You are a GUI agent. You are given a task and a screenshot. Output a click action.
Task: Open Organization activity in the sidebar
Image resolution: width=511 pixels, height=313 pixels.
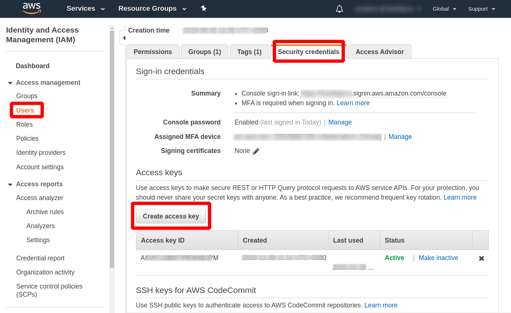(46, 272)
